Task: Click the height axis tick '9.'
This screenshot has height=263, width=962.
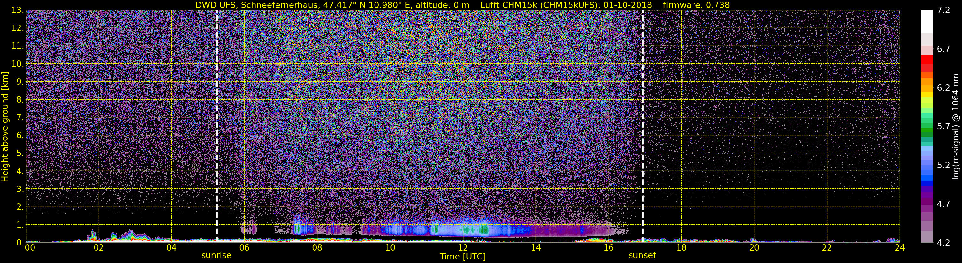Action: tap(20, 82)
